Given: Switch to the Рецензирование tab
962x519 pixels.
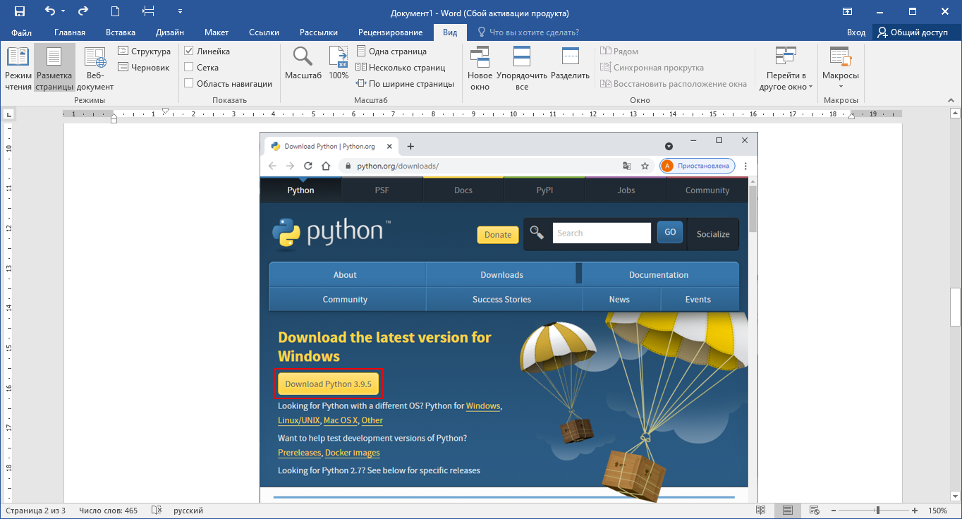Looking at the screenshot, I should (390, 32).
